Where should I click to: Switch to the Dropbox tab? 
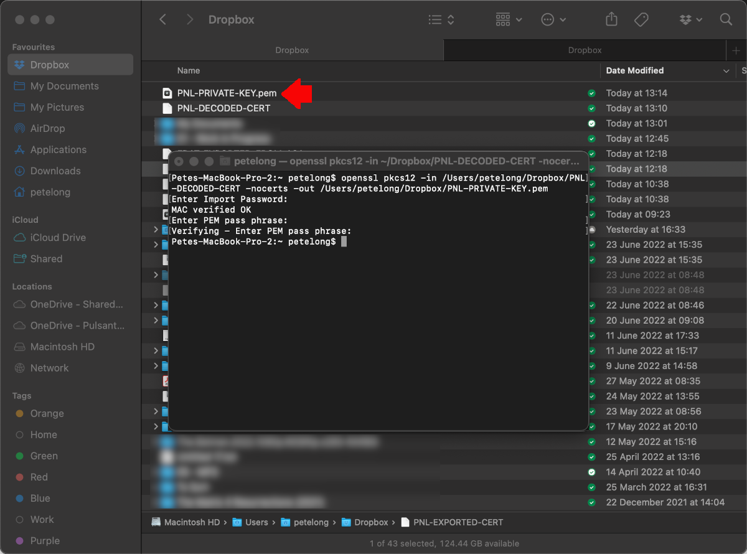584,50
